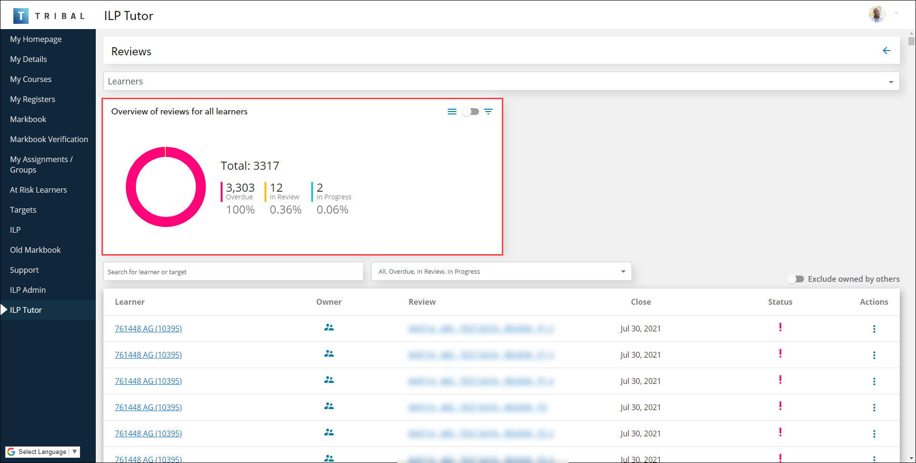Toggle the switch in the overview card
Screen dimensions: 916x463
click(470, 112)
